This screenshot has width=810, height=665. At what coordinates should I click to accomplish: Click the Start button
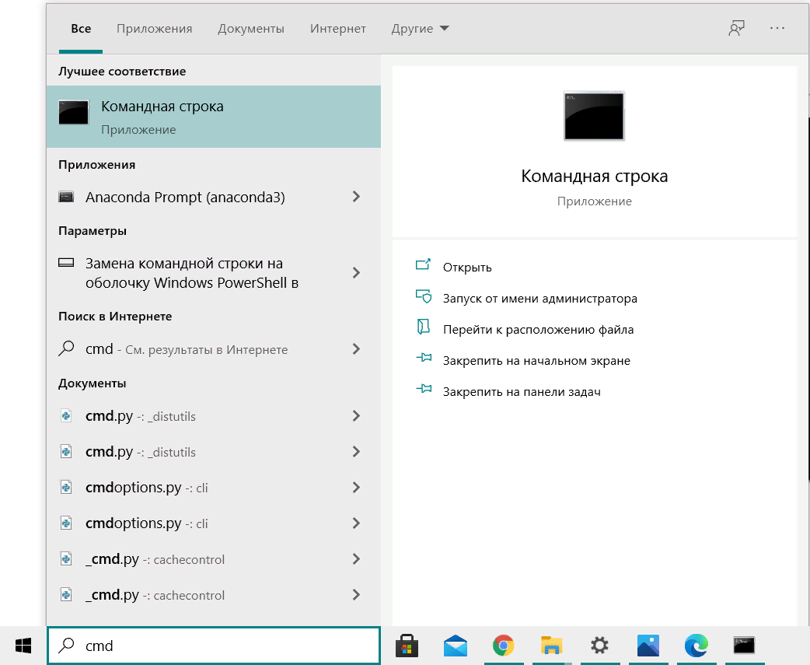tap(22, 646)
